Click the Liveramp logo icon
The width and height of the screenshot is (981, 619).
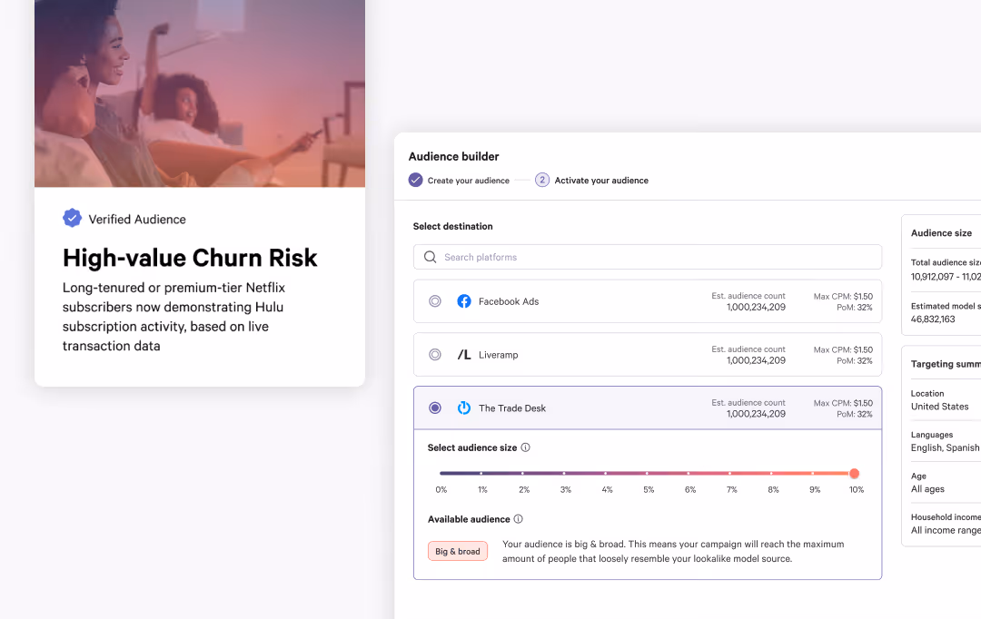pyautogui.click(x=463, y=355)
